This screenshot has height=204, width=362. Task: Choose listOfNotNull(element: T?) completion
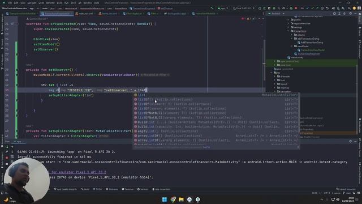(216, 113)
